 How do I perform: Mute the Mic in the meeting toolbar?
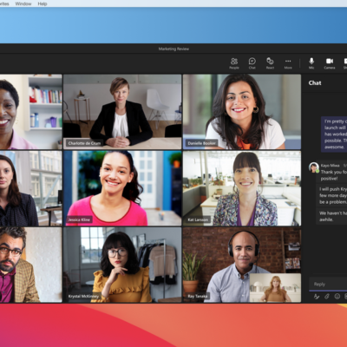pyautogui.click(x=311, y=63)
